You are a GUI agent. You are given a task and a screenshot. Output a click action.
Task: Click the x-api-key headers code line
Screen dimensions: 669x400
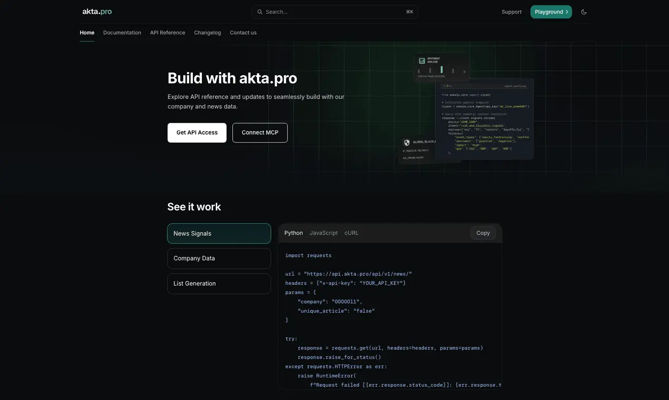(x=346, y=283)
